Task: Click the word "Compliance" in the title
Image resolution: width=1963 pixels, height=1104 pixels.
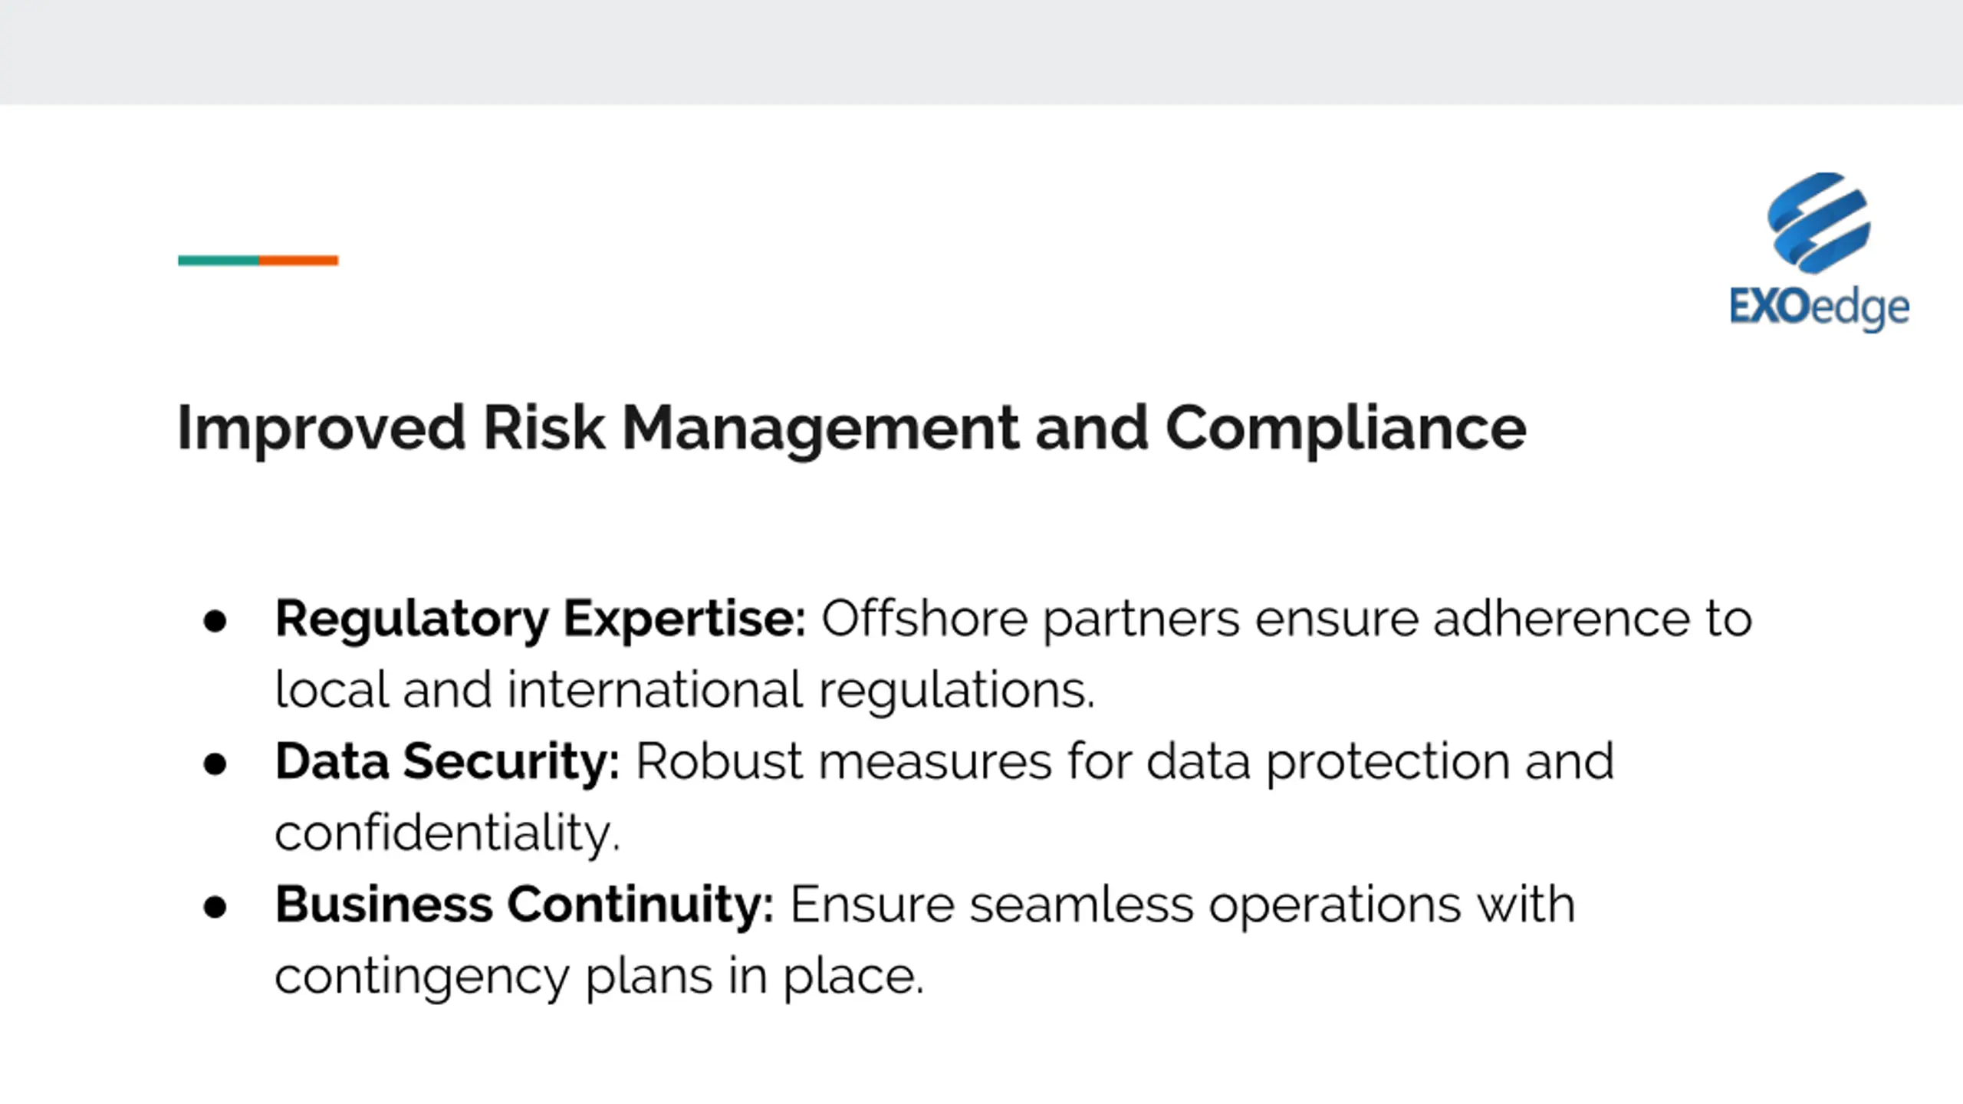Action: [1346, 428]
